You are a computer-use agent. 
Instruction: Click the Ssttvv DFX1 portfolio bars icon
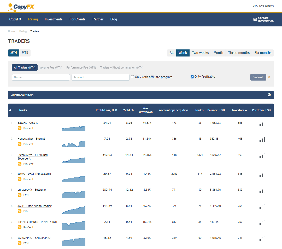[x=262, y=175]
